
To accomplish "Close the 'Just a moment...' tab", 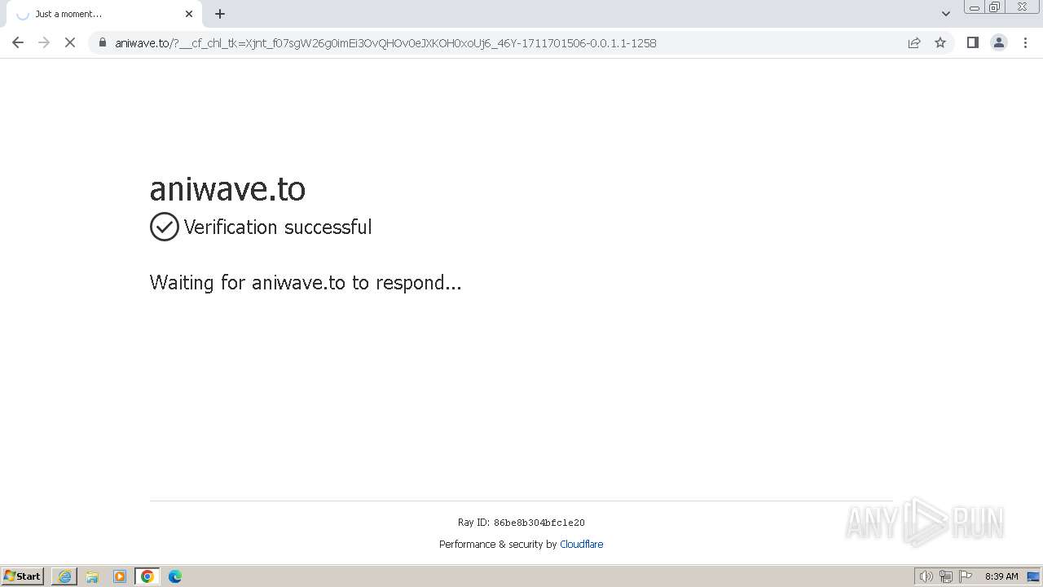I will pos(189,14).
